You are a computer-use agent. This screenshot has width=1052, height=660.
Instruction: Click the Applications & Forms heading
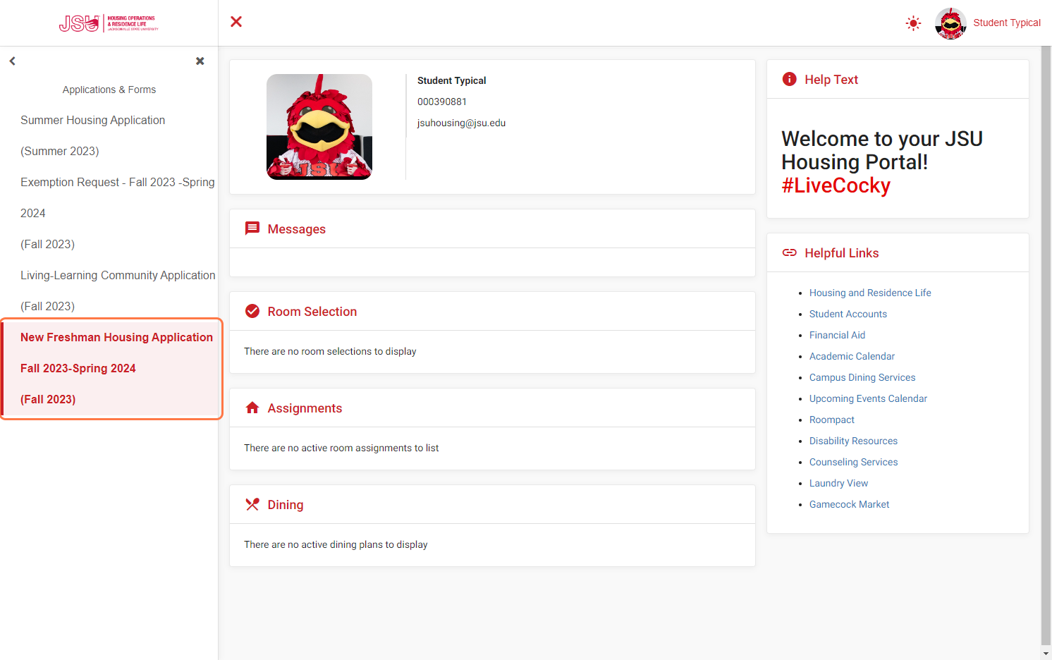pos(109,90)
